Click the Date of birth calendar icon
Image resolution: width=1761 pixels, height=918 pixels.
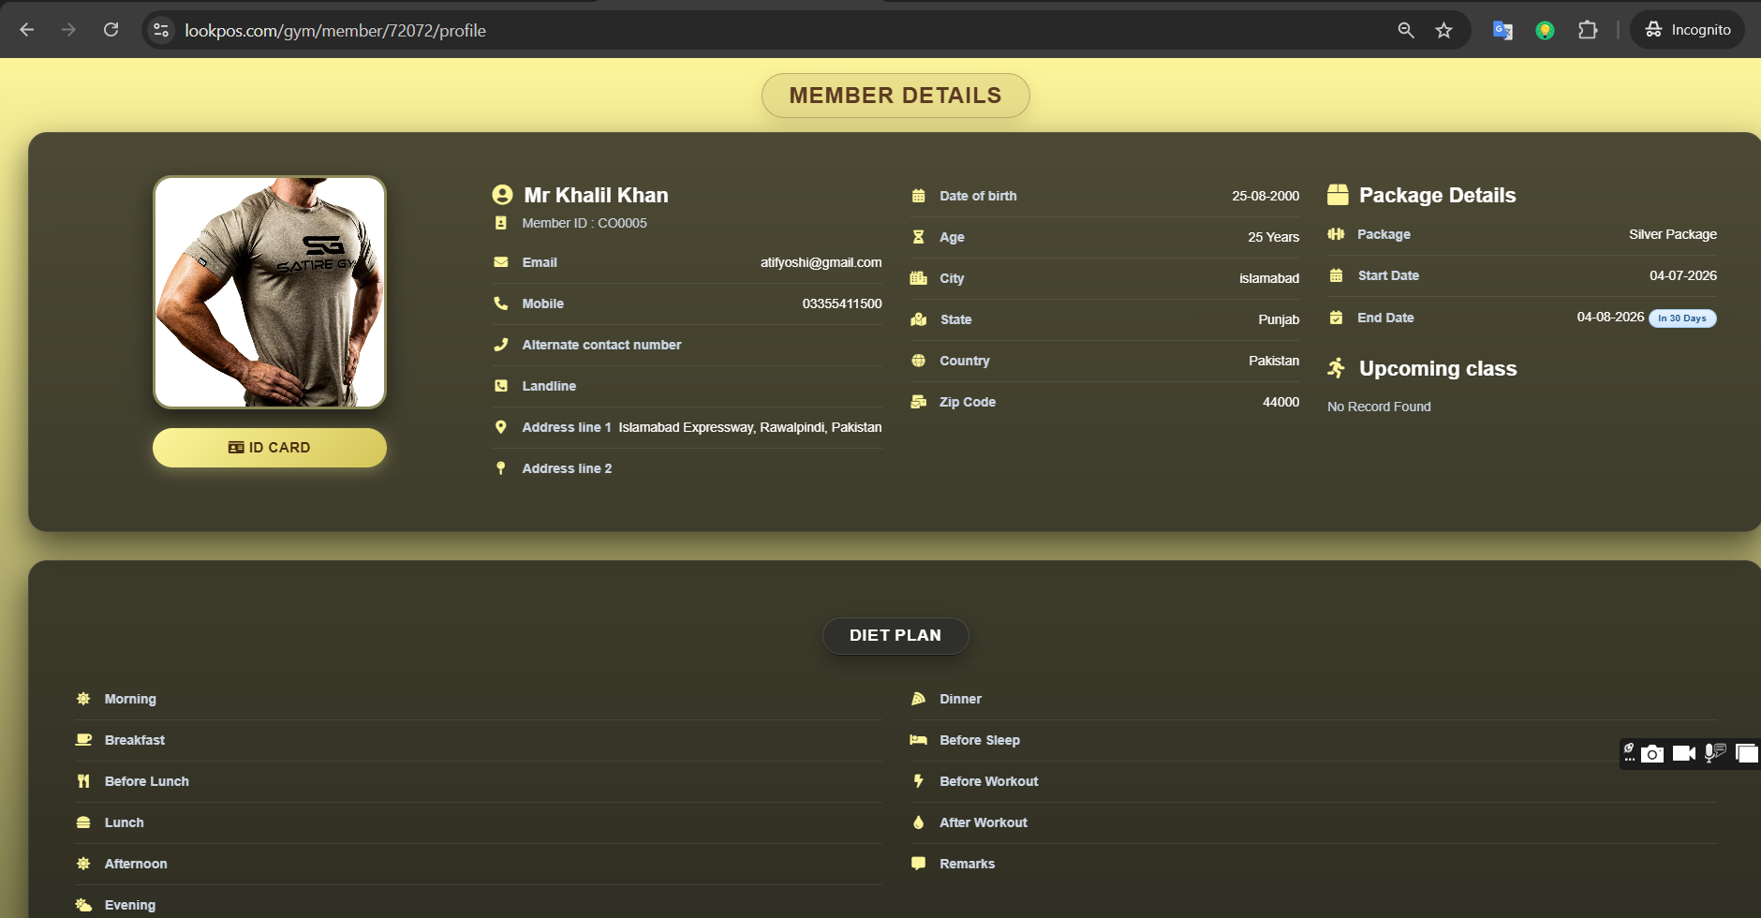point(919,196)
